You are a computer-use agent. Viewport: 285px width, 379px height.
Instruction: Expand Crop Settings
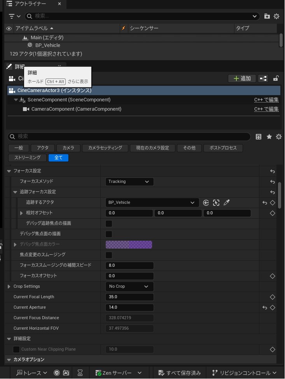click(9, 287)
